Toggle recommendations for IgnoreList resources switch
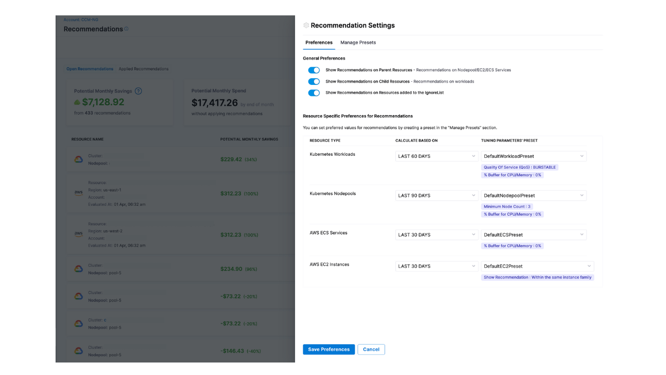This screenshot has height=375, width=666. (x=314, y=93)
